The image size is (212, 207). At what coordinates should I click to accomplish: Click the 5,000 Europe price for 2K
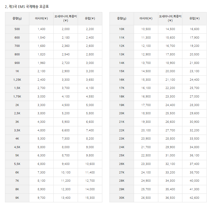pos(90,105)
